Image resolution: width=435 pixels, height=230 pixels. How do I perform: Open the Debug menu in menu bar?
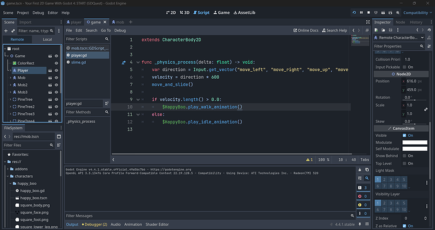38,13
